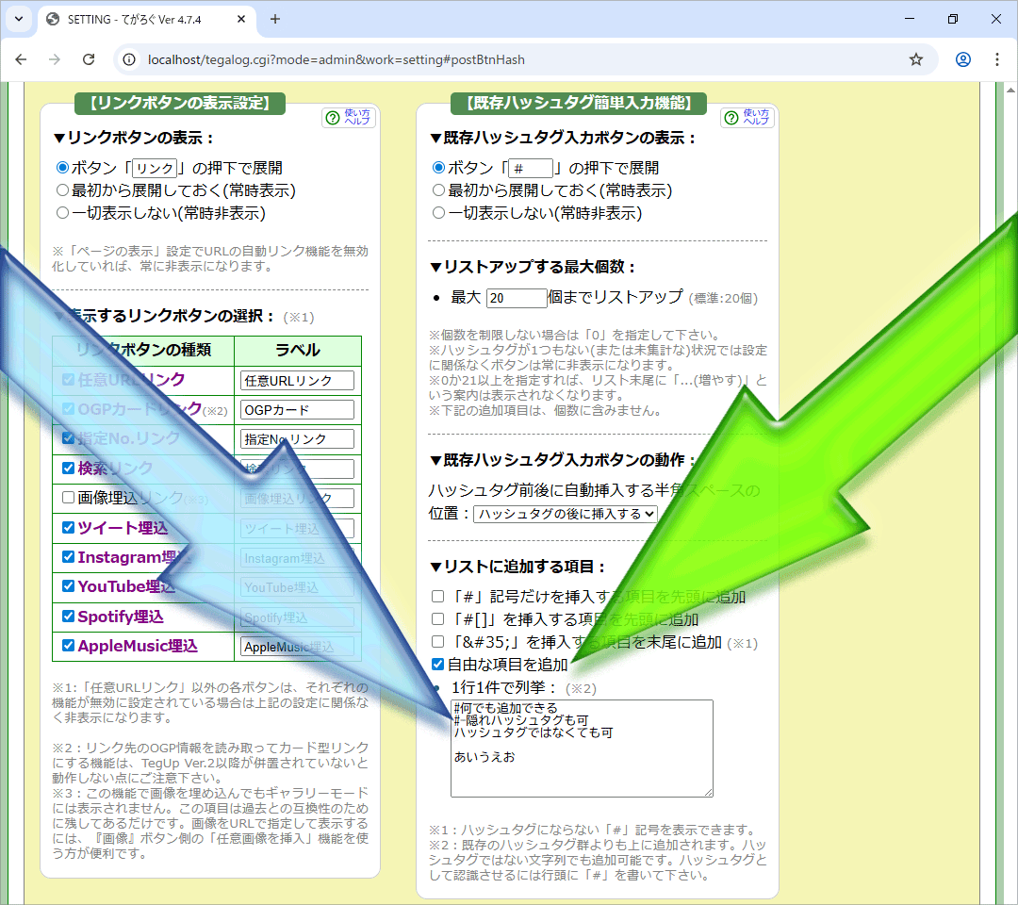
Task: Open the Chrome three-dot menu
Action: tap(997, 59)
